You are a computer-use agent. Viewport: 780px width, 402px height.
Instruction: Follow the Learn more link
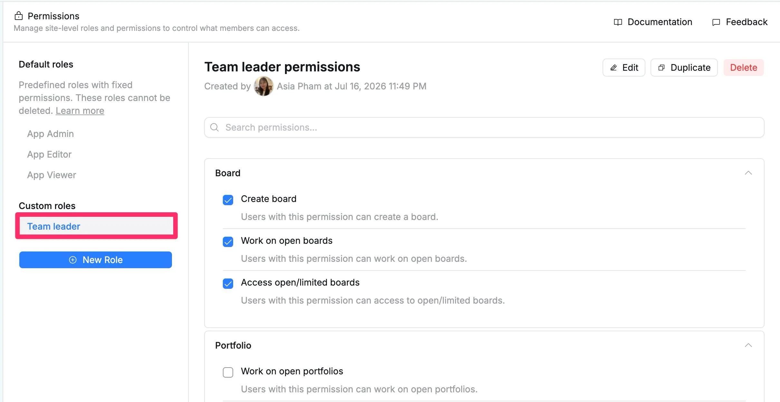coord(80,111)
